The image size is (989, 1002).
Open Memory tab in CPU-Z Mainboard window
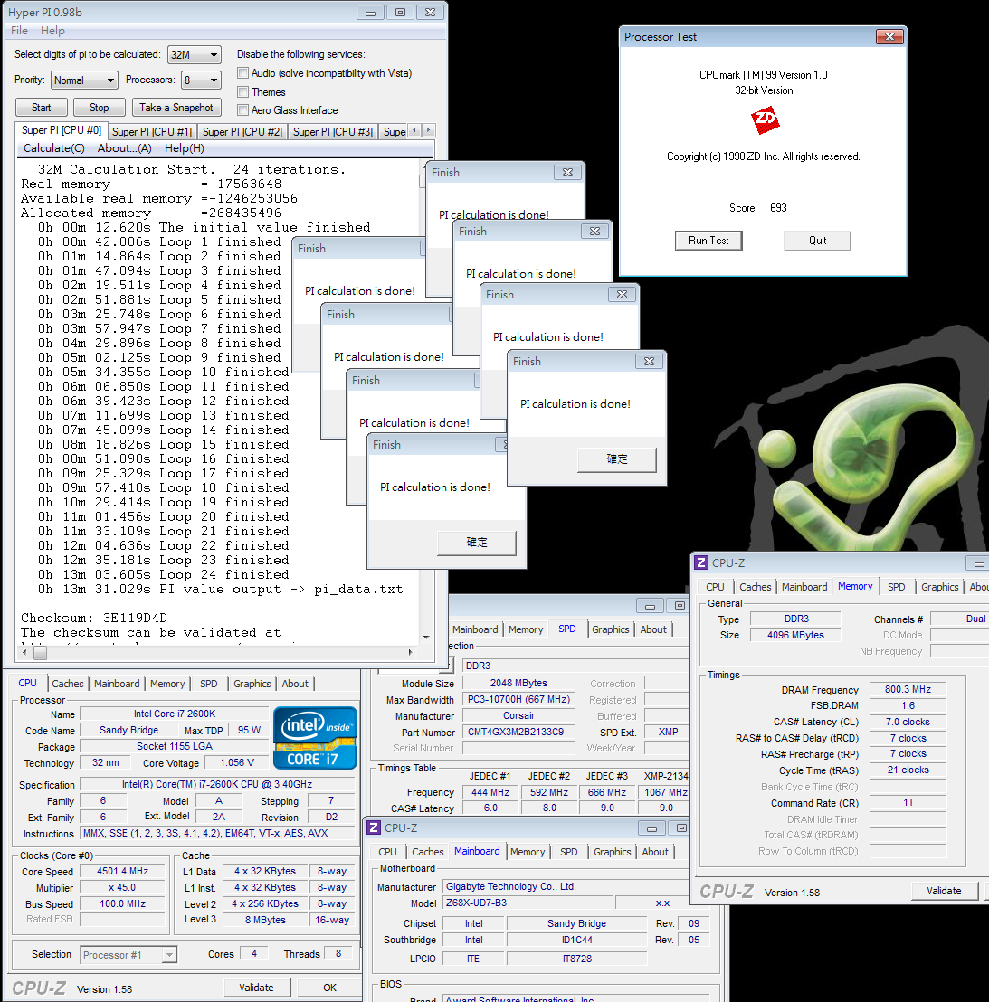pyautogui.click(x=528, y=852)
